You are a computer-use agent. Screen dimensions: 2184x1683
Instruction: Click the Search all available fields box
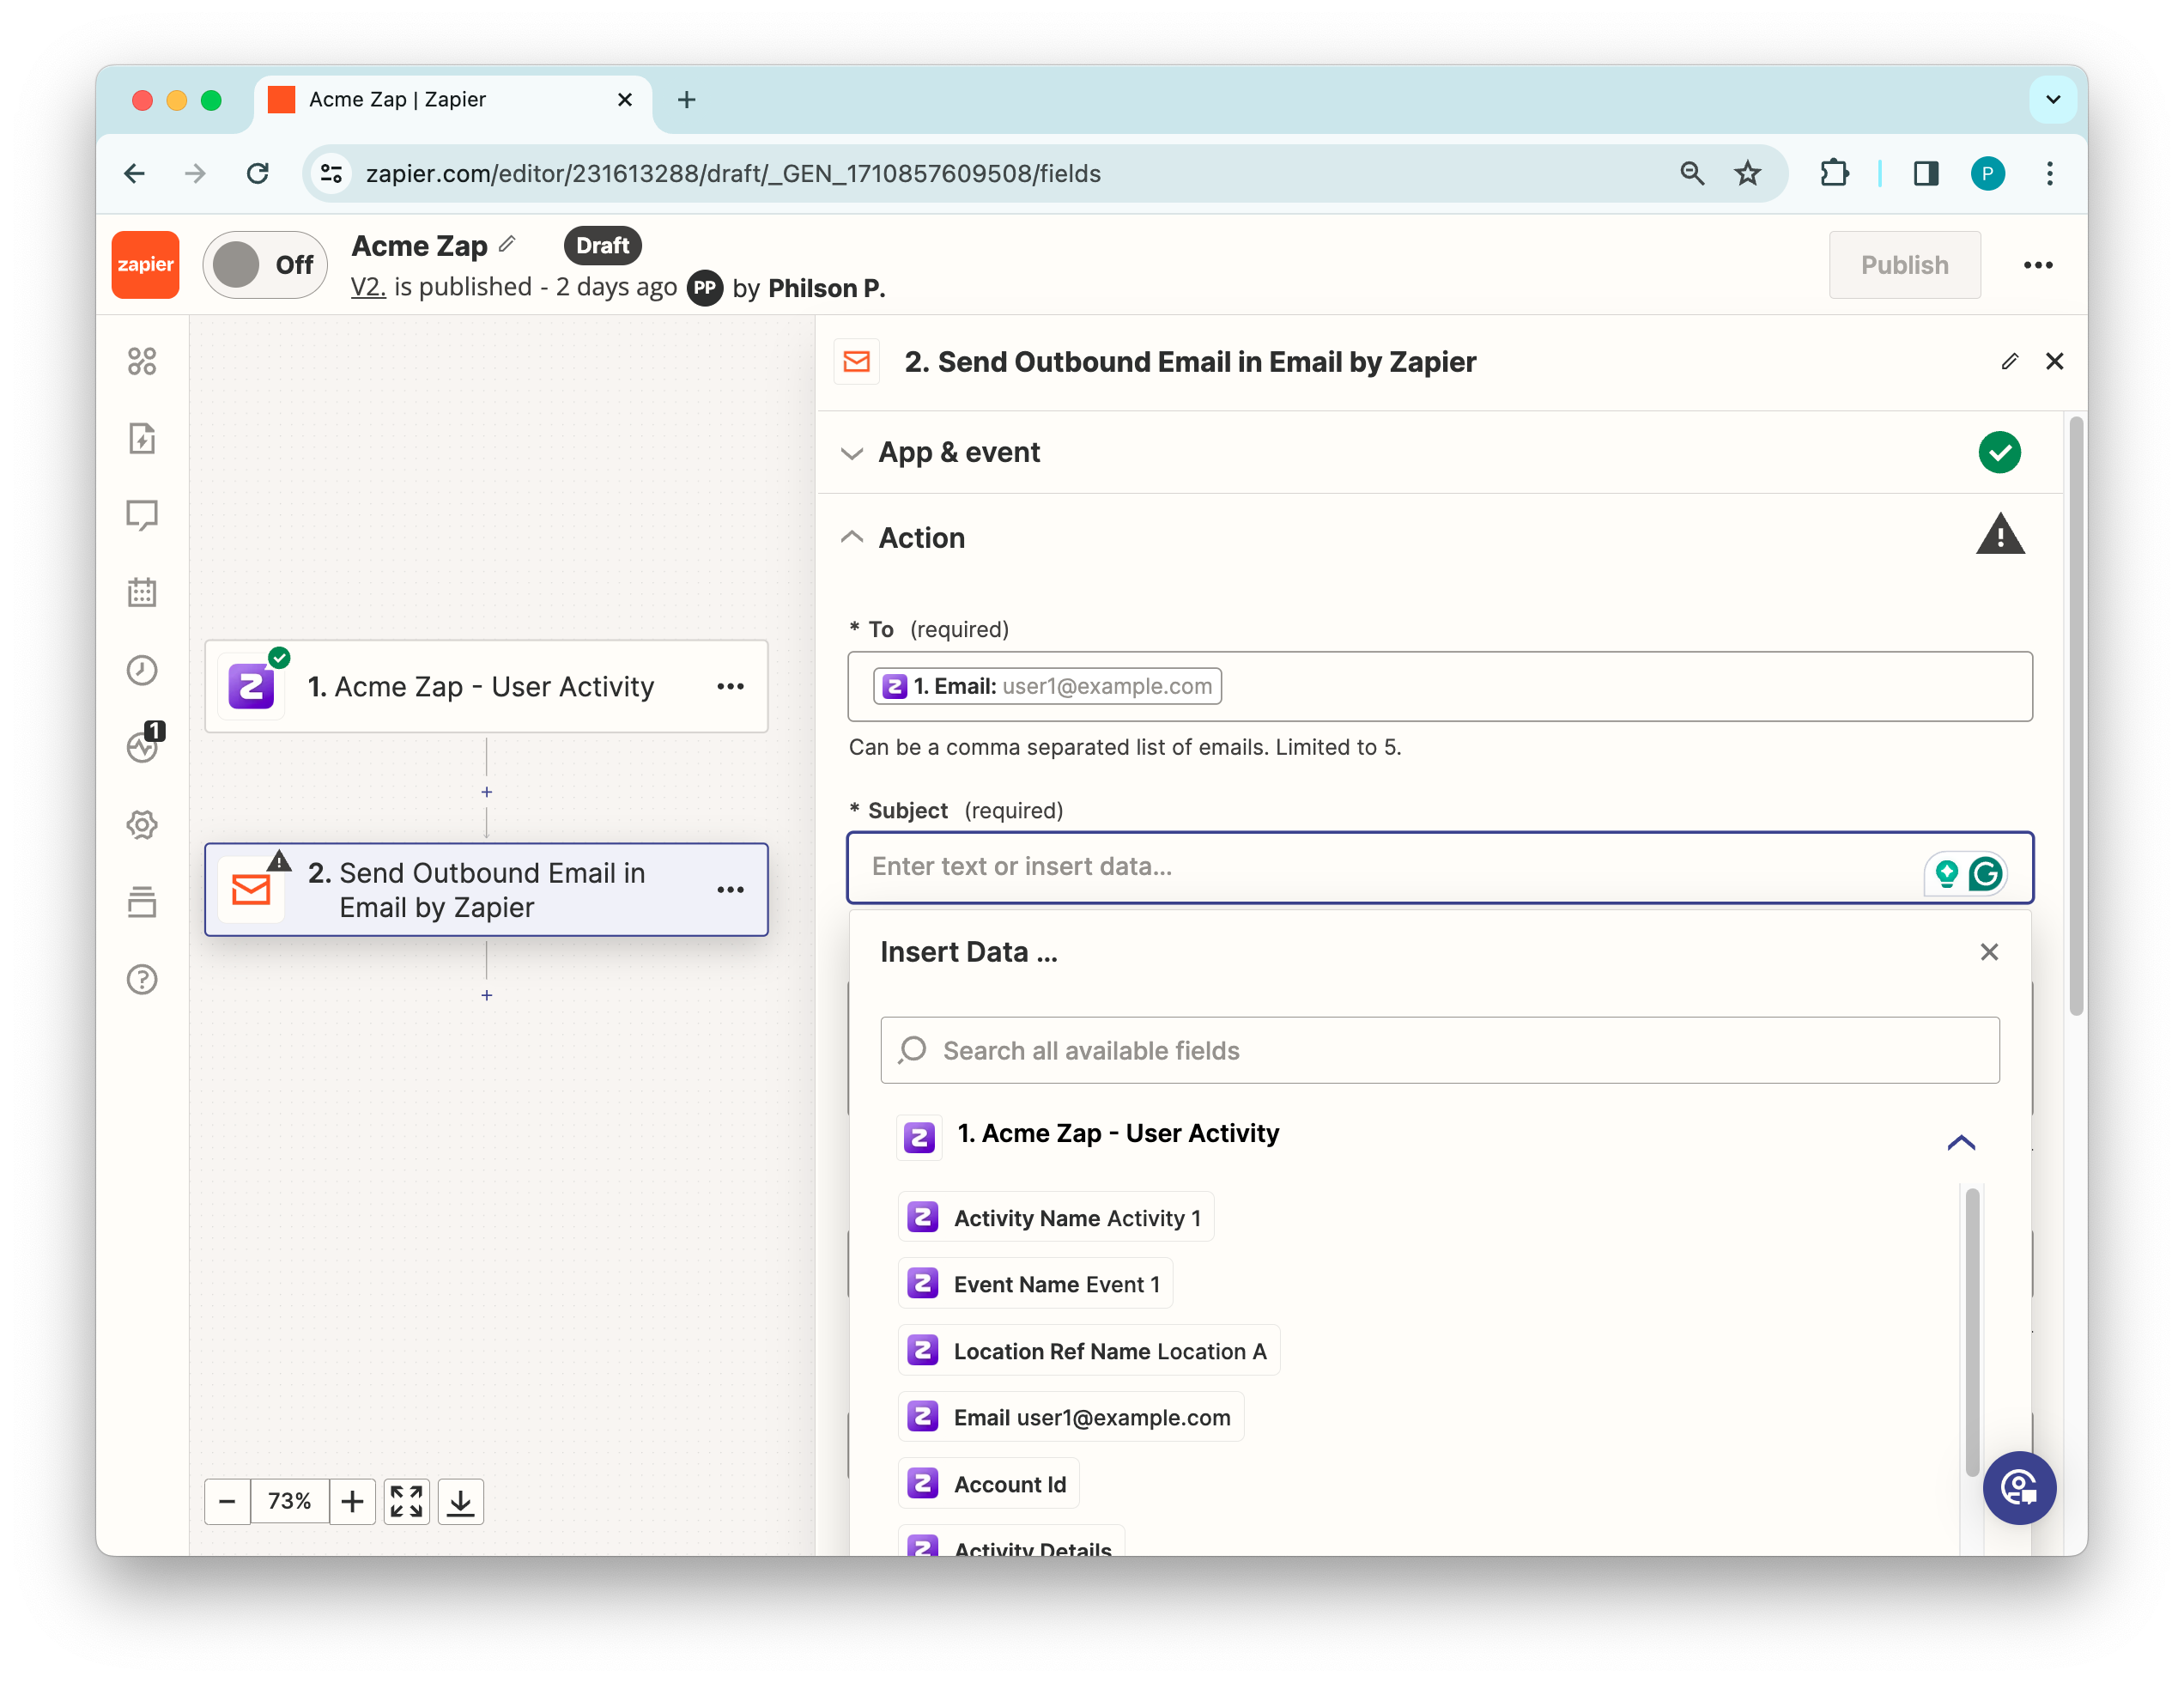click(1439, 1050)
